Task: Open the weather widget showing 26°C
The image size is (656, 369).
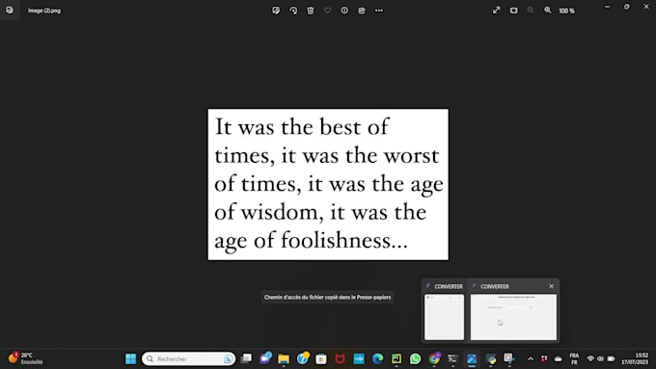Action: pyautogui.click(x=25, y=358)
